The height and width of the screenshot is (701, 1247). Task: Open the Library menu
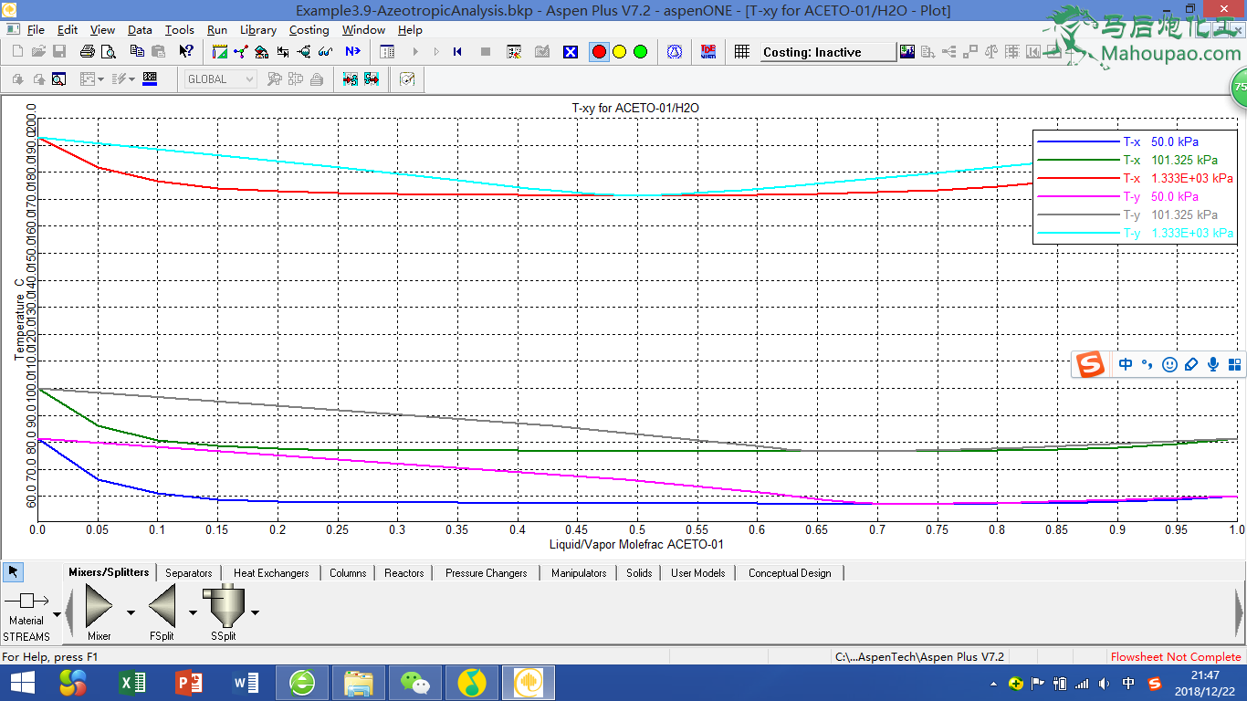coord(258,30)
